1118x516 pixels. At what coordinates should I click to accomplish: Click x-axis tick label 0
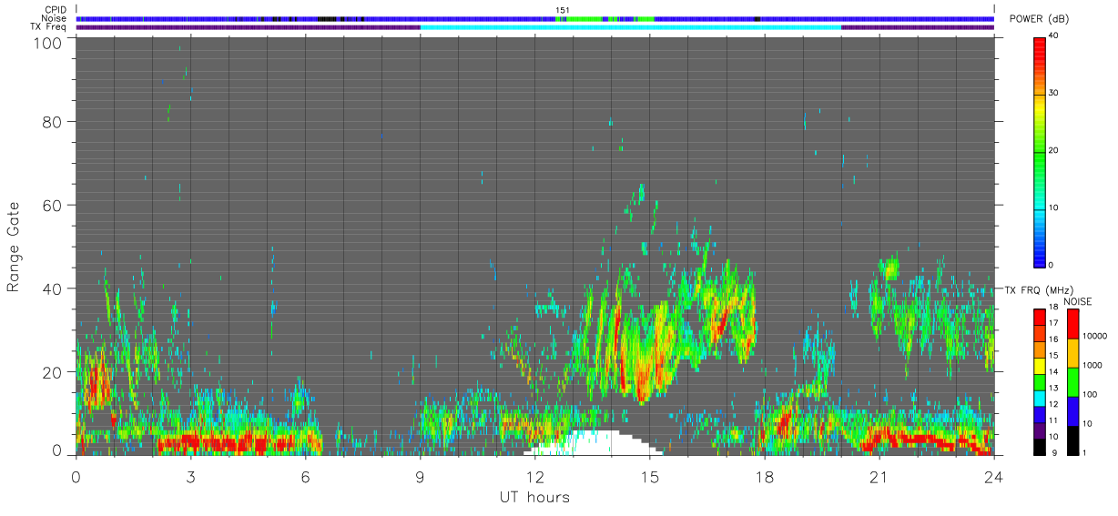[76, 477]
